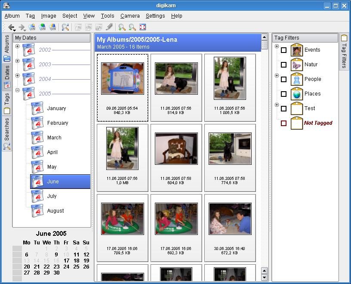The width and height of the screenshot is (351, 284).
Task: Select the 672,2 KB photo from 30.06.2005
Action: point(230,228)
